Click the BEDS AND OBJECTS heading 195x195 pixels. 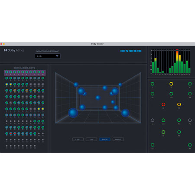pos(24,68)
